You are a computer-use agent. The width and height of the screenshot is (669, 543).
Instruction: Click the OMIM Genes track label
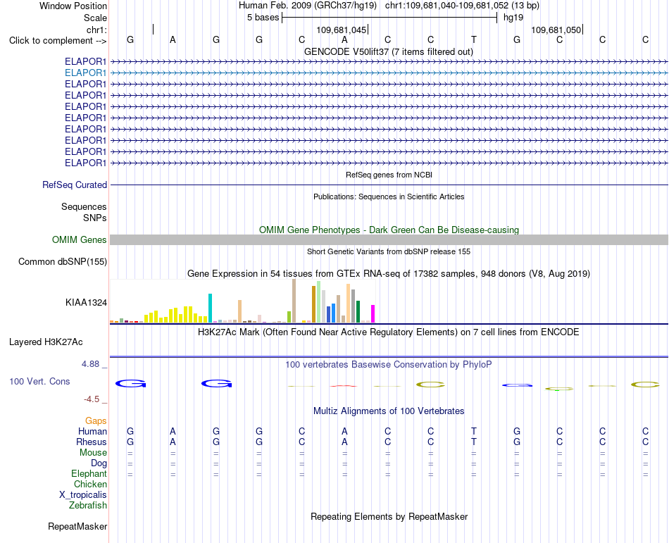79,239
